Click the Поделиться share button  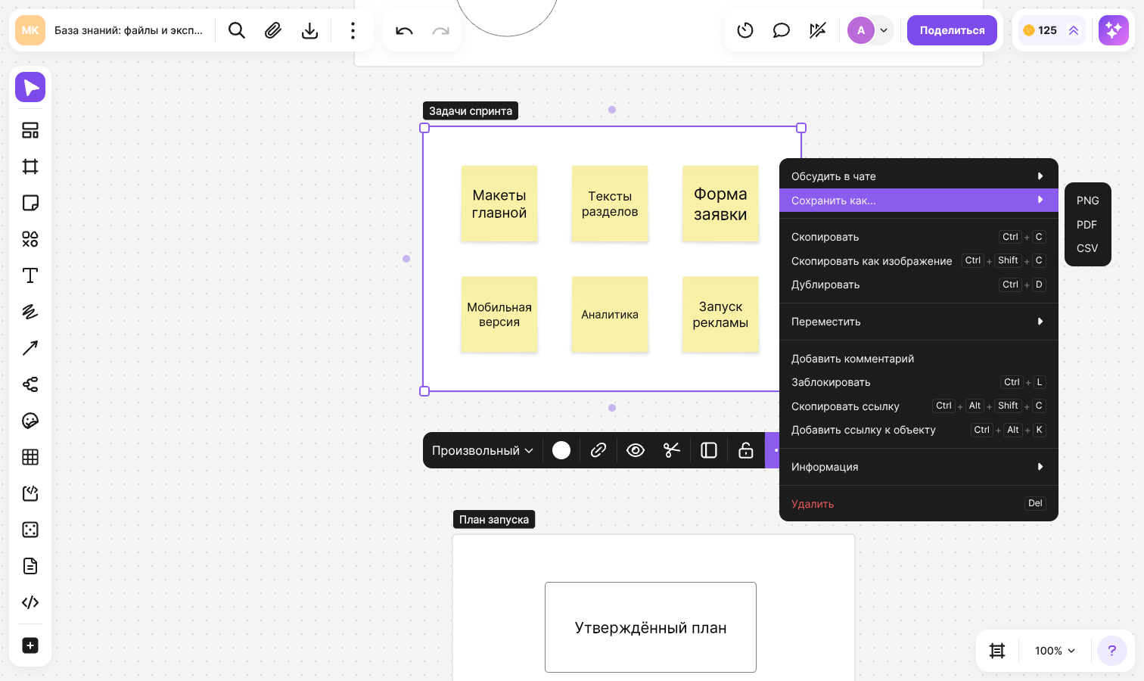pyautogui.click(x=952, y=30)
